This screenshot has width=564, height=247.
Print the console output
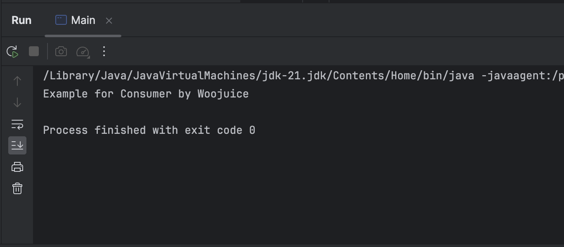coord(17,167)
